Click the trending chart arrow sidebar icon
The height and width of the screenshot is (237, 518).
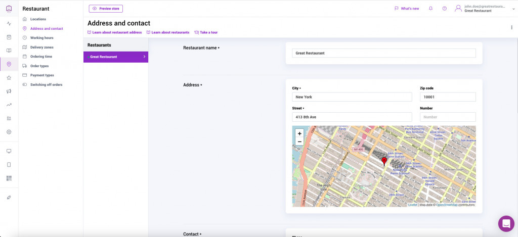point(9,105)
